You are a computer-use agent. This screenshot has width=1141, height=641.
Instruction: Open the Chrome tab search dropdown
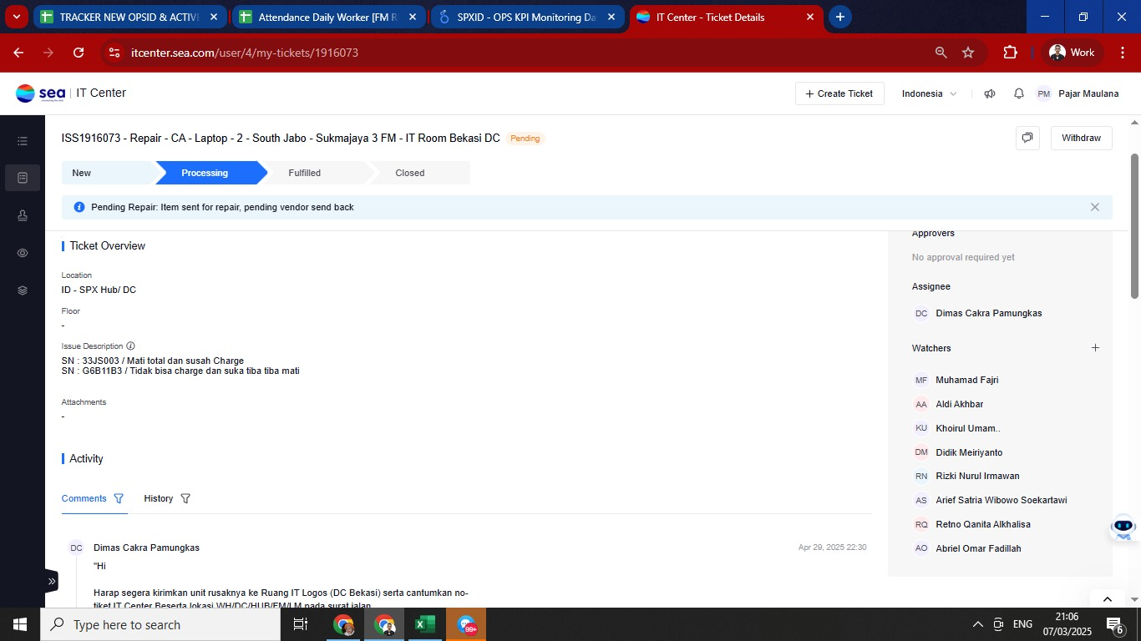coord(16,17)
